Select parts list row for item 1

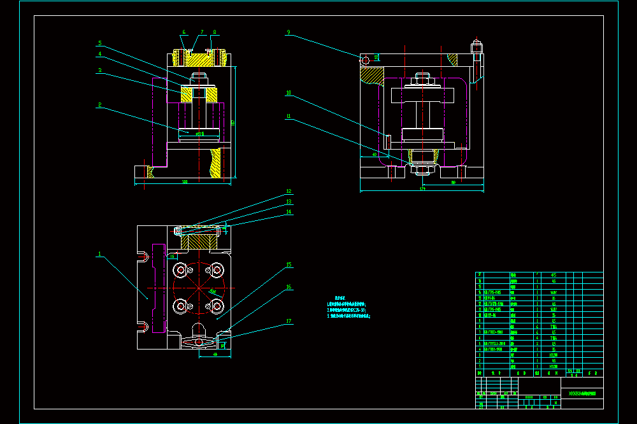pos(540,366)
